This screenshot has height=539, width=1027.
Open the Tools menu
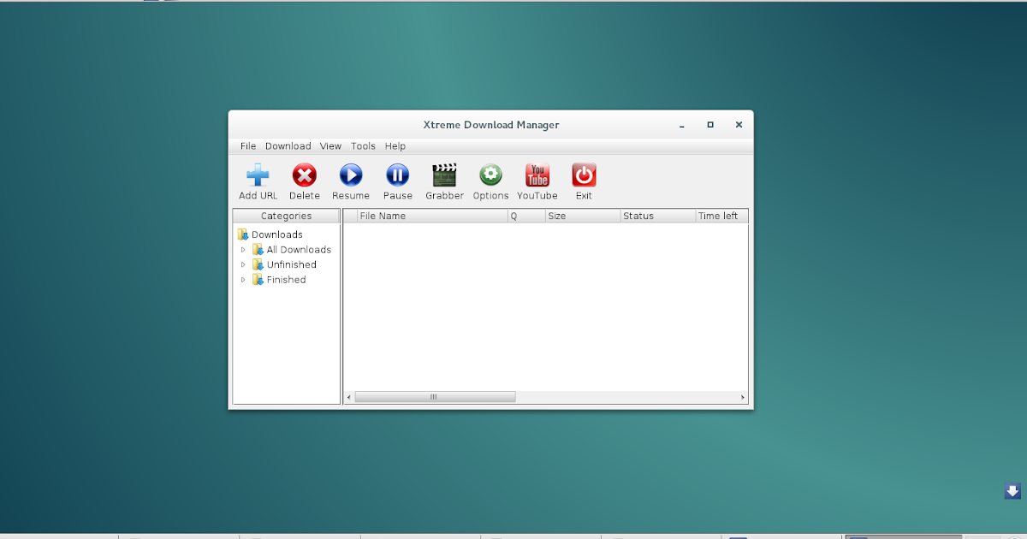coord(363,146)
